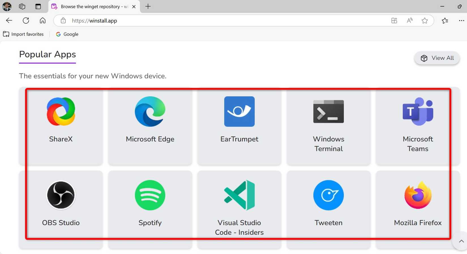This screenshot has width=467, height=254.
Task: Click the Microsoft Edge label text
Action: tap(150, 139)
